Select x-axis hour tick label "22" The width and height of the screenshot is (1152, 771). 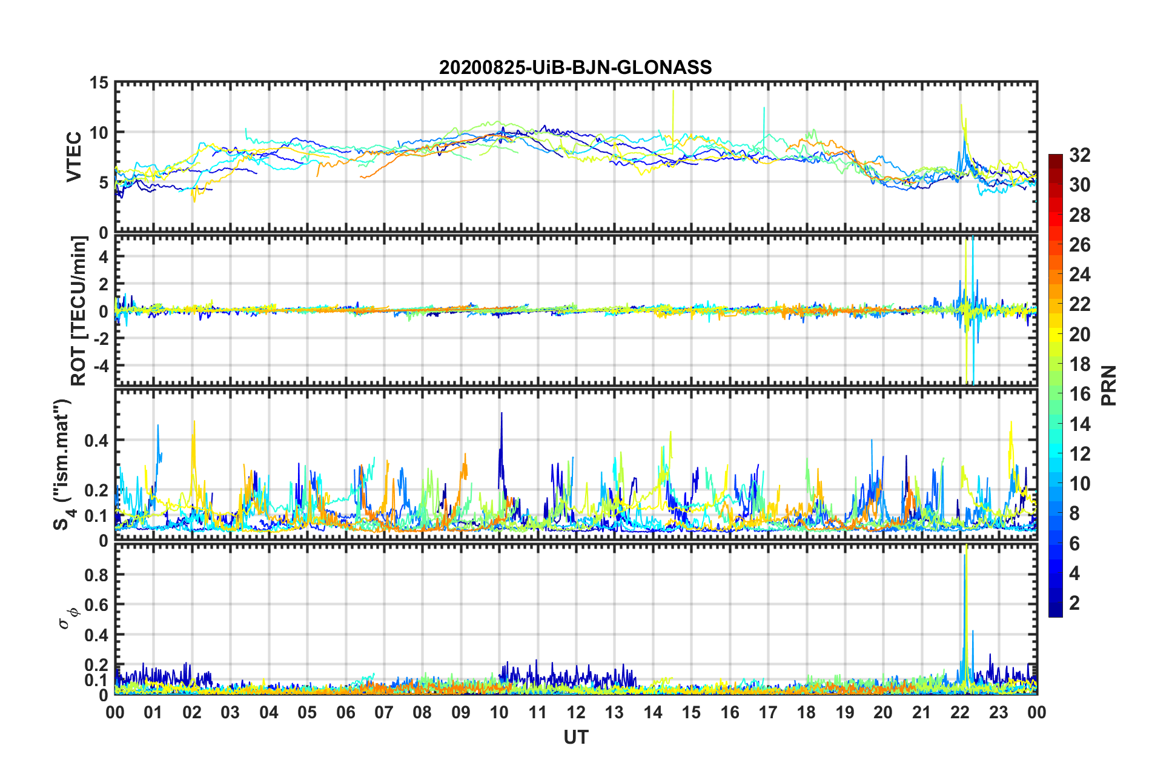click(960, 712)
